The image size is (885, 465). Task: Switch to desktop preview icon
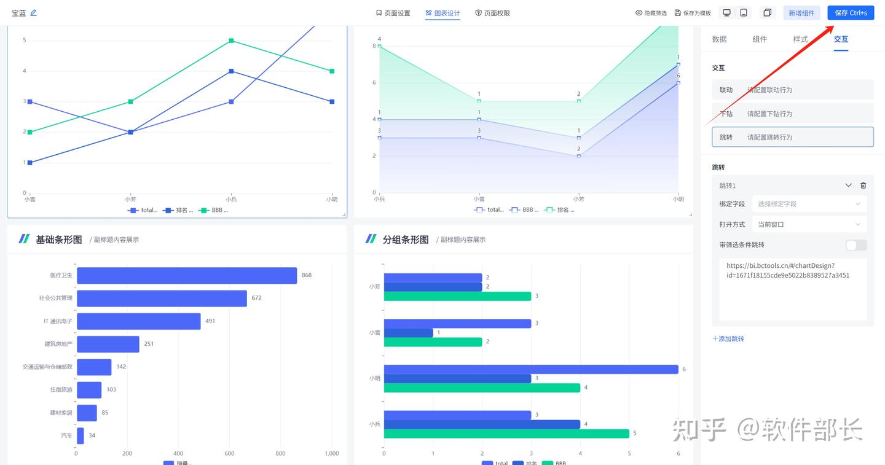pos(726,13)
